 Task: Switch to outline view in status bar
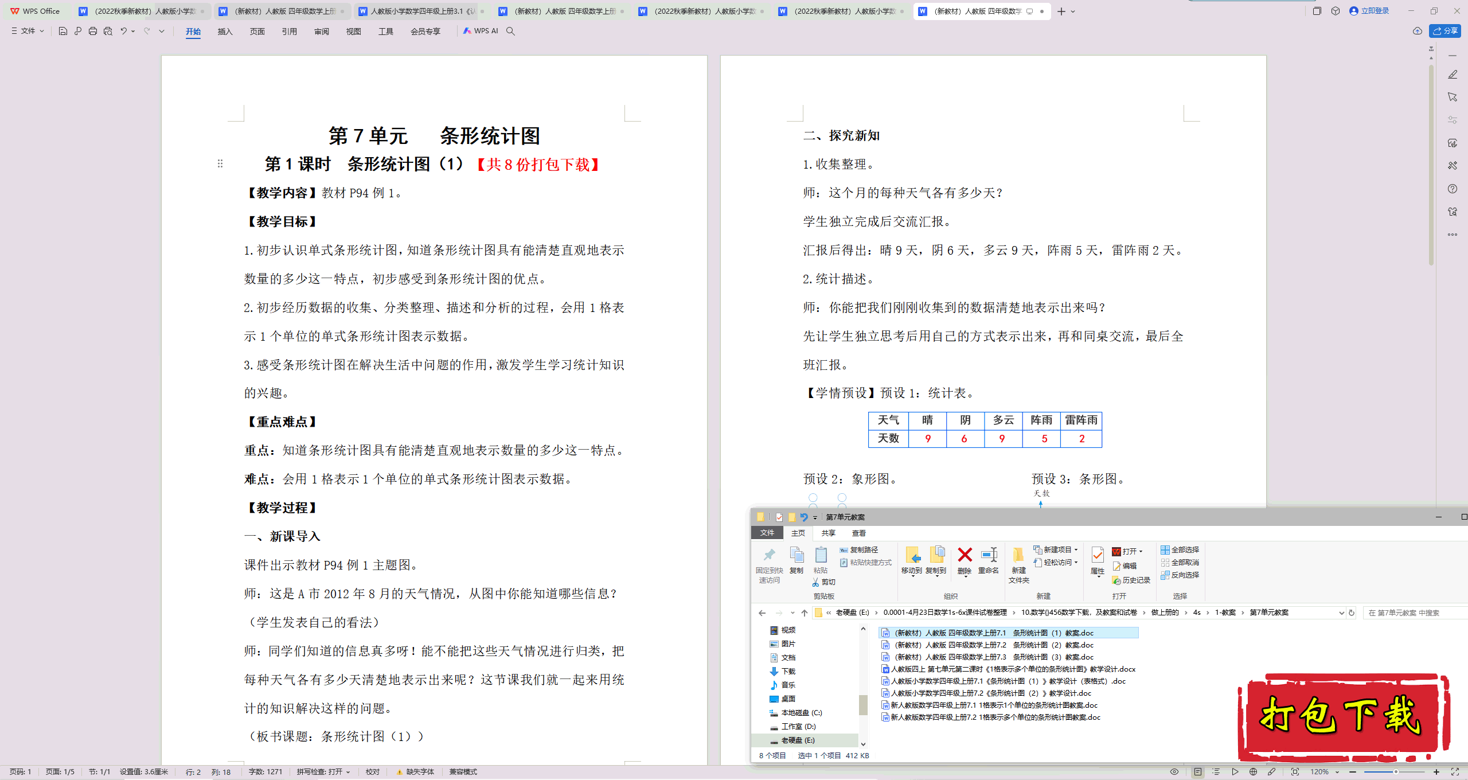tap(1216, 772)
